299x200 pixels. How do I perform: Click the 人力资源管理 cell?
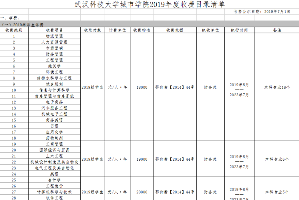coord(54,42)
